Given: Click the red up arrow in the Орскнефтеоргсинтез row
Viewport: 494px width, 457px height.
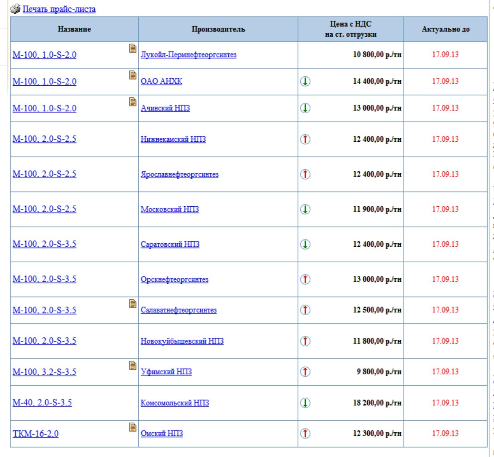Looking at the screenshot, I should click(305, 280).
